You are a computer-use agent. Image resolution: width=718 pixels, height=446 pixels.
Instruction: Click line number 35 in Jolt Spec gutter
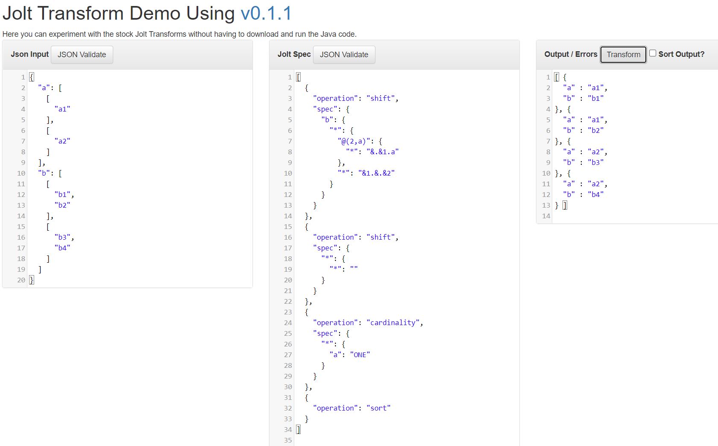[288, 440]
